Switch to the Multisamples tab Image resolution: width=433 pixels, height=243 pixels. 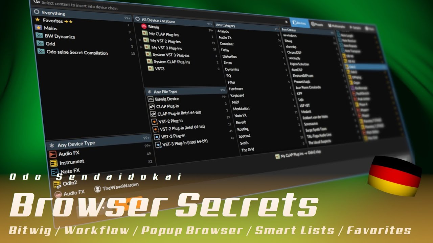pos(336,26)
